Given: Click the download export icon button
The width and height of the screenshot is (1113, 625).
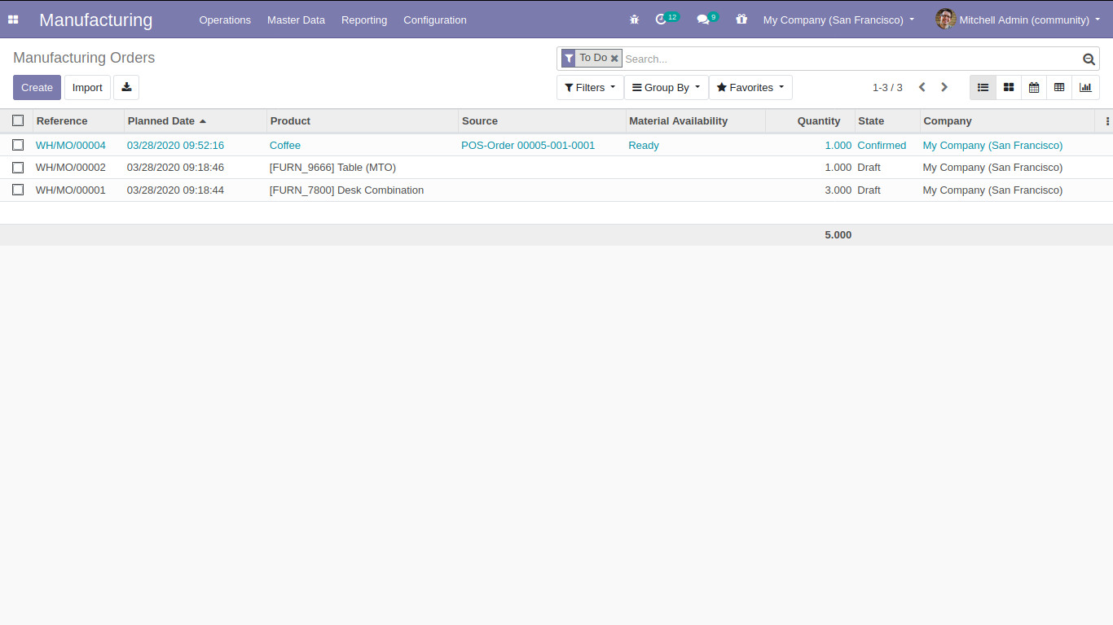Looking at the screenshot, I should click(126, 87).
